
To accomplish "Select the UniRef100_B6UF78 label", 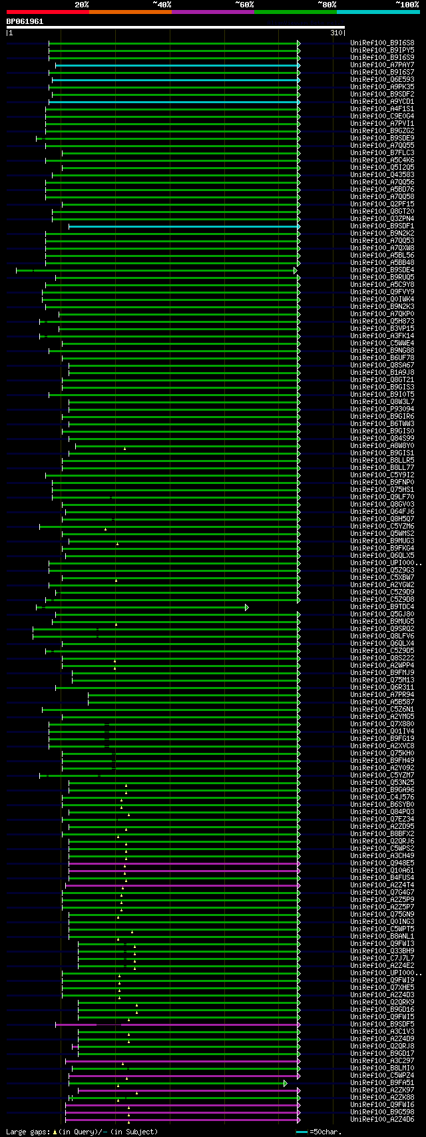I will [382, 358].
